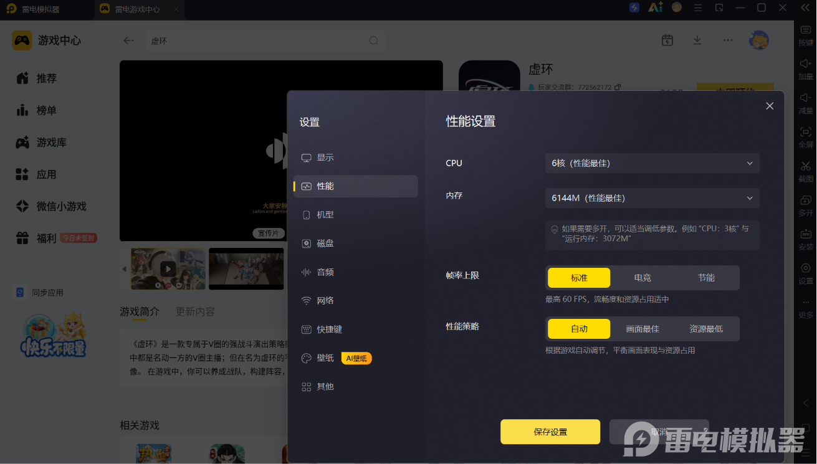Click the 宣传片 trailer label on video
817x464 pixels.
pyautogui.click(x=269, y=234)
